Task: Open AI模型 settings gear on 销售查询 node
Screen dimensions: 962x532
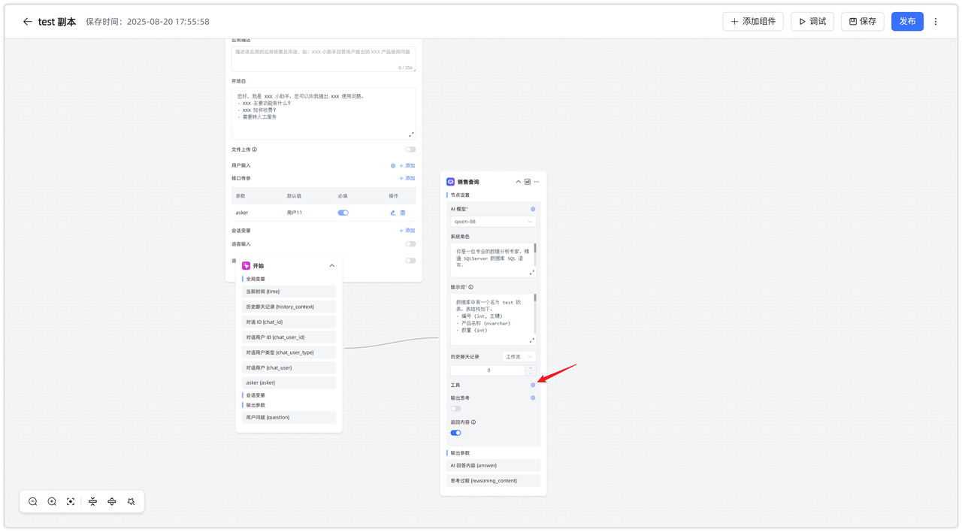Action: pyautogui.click(x=532, y=209)
